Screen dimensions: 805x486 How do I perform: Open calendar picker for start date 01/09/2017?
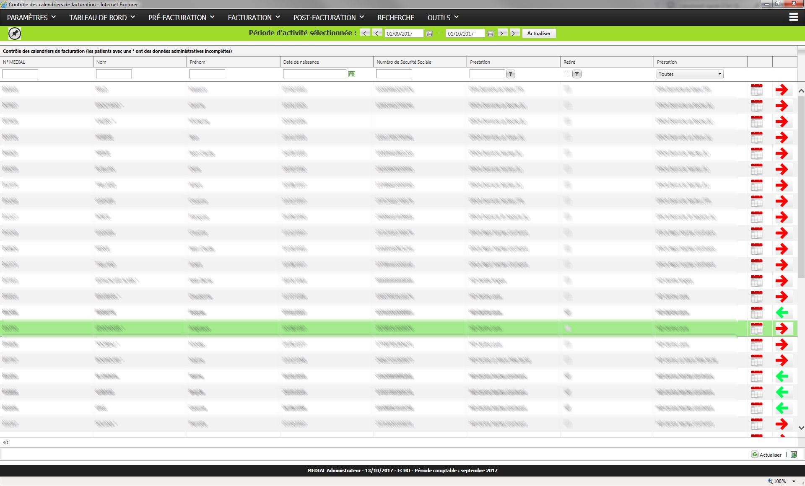pyautogui.click(x=429, y=34)
